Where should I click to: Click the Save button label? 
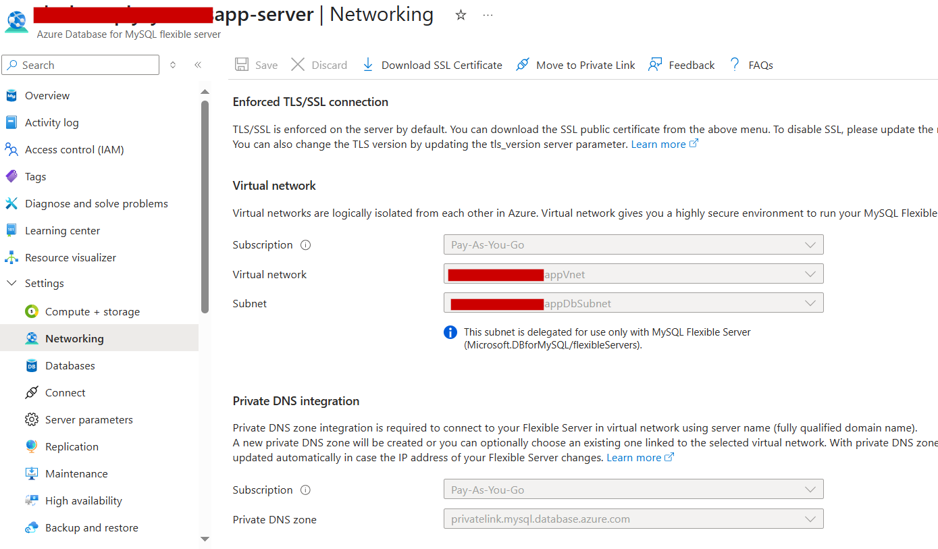(x=266, y=66)
